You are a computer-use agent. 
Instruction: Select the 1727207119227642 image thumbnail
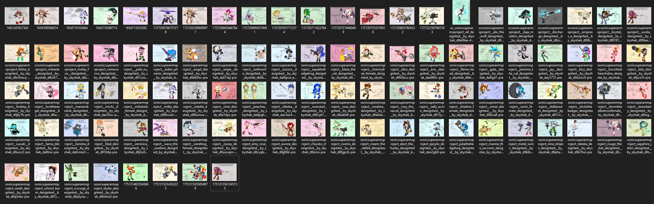click(314, 16)
